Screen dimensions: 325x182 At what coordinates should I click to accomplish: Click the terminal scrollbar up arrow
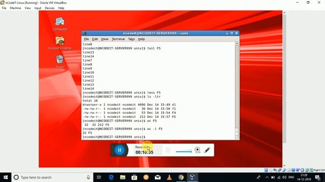point(237,44)
